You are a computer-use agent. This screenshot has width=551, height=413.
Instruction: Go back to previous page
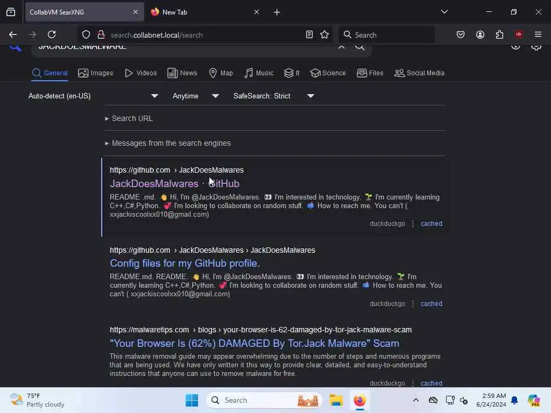(13, 34)
